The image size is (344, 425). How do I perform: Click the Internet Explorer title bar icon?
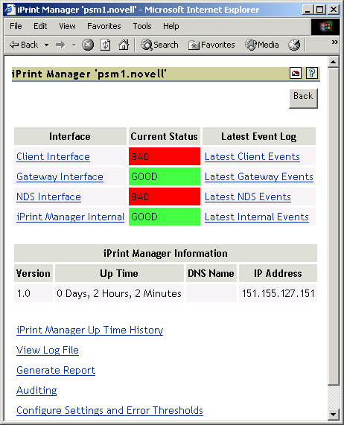(10, 10)
